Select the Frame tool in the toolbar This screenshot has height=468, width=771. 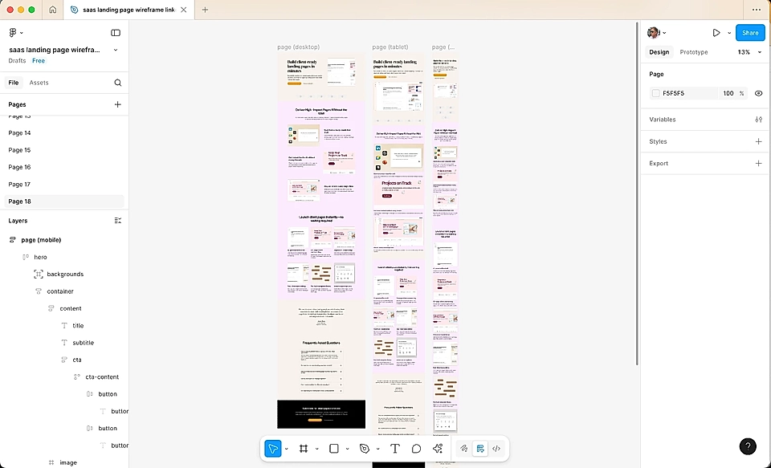[304, 449]
